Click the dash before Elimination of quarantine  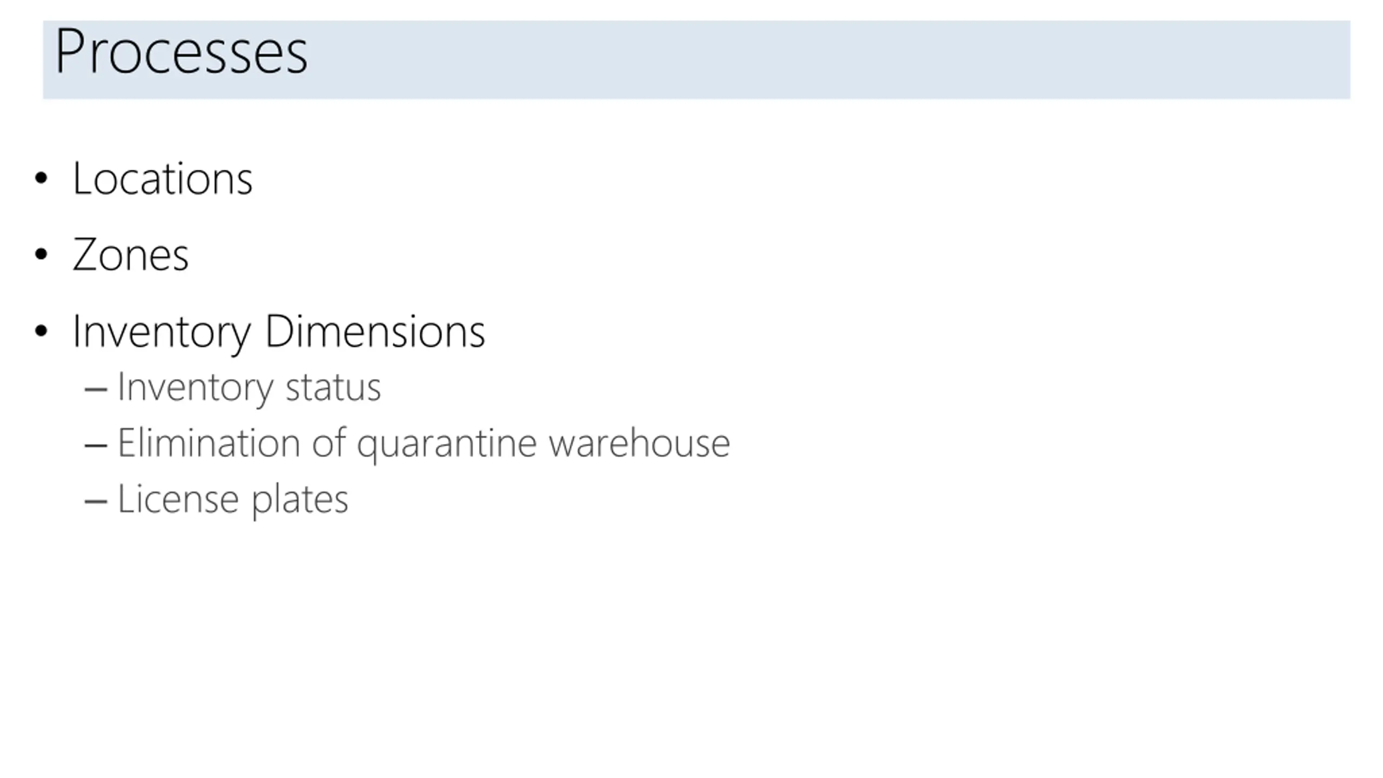coord(96,445)
